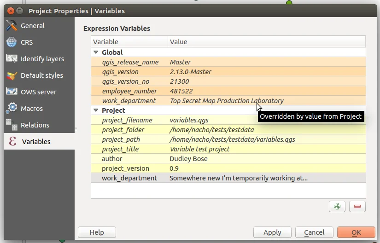Click the Variable test project value
This screenshot has height=243, width=380.
[200, 149]
